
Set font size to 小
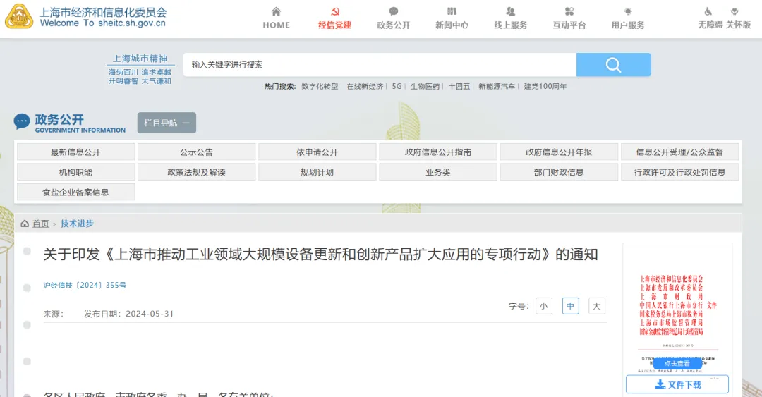coord(544,306)
